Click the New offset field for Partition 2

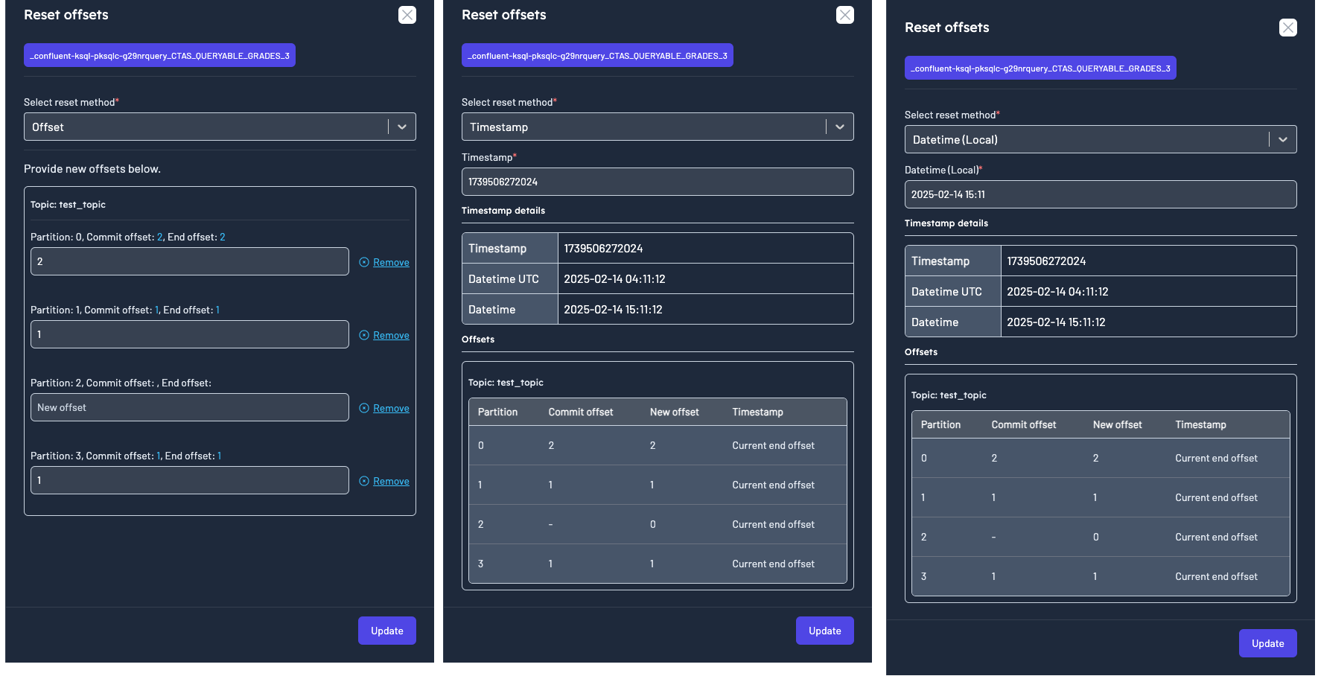pyautogui.click(x=189, y=407)
